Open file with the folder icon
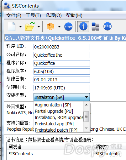This screenshot has width=126, height=160. coord(30,26)
